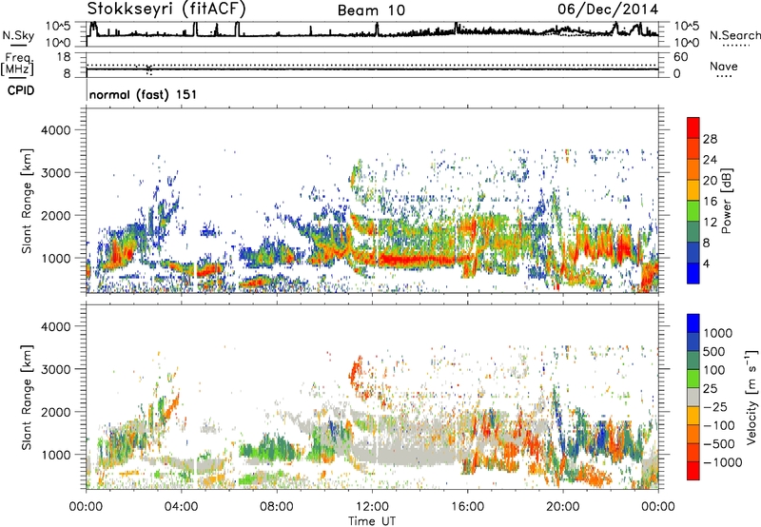
Task: Click the normal (fast) 151 text
Action: [144, 94]
